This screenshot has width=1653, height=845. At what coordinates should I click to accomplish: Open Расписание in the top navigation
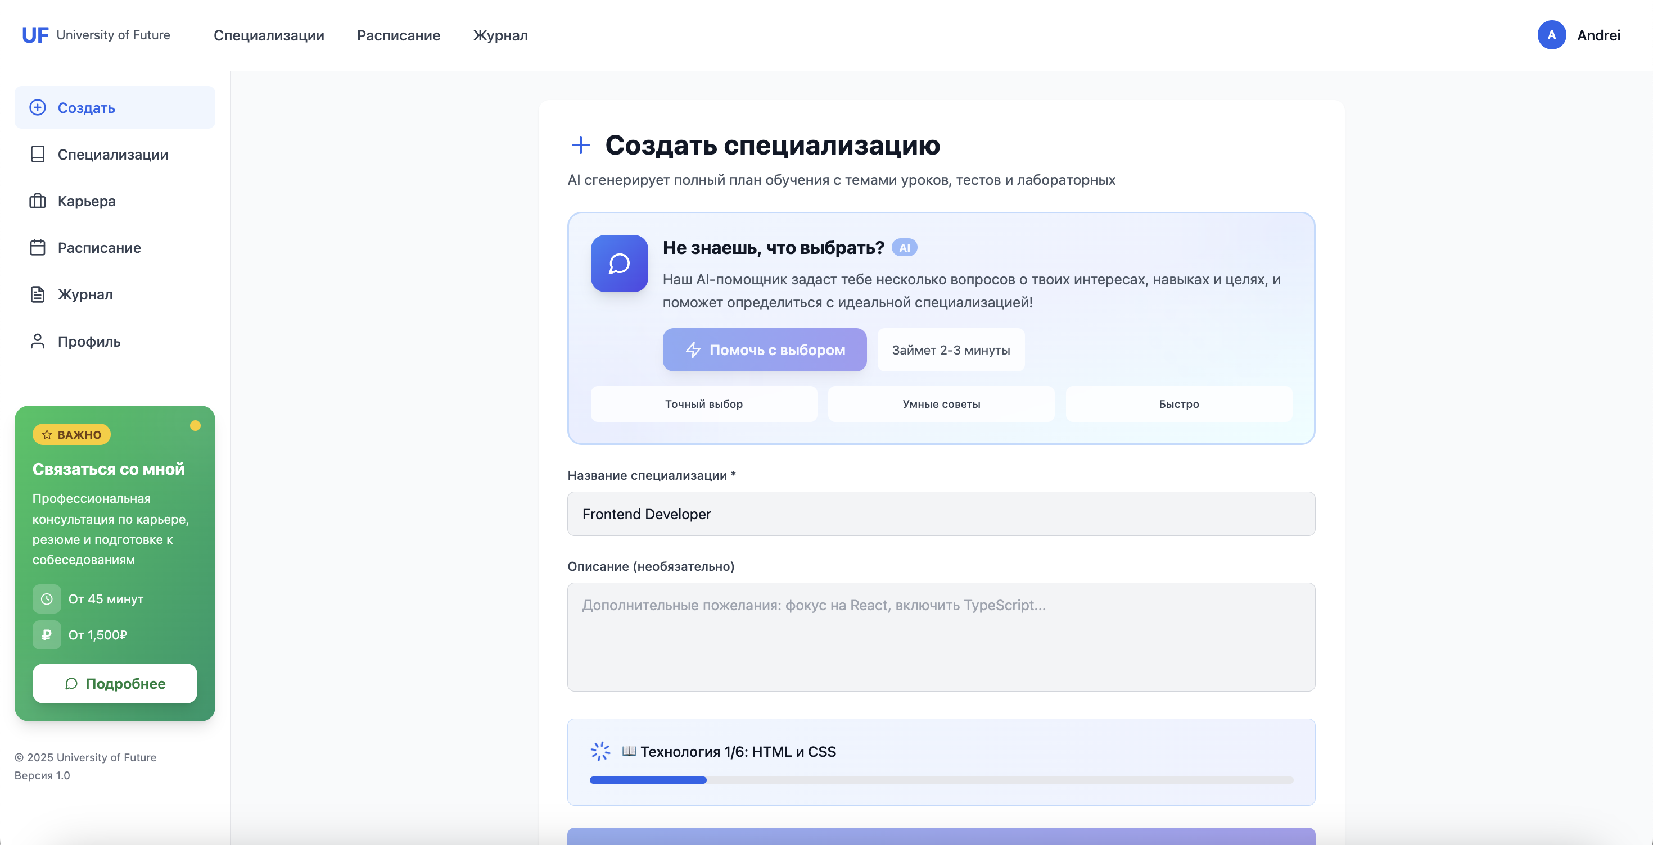(399, 35)
